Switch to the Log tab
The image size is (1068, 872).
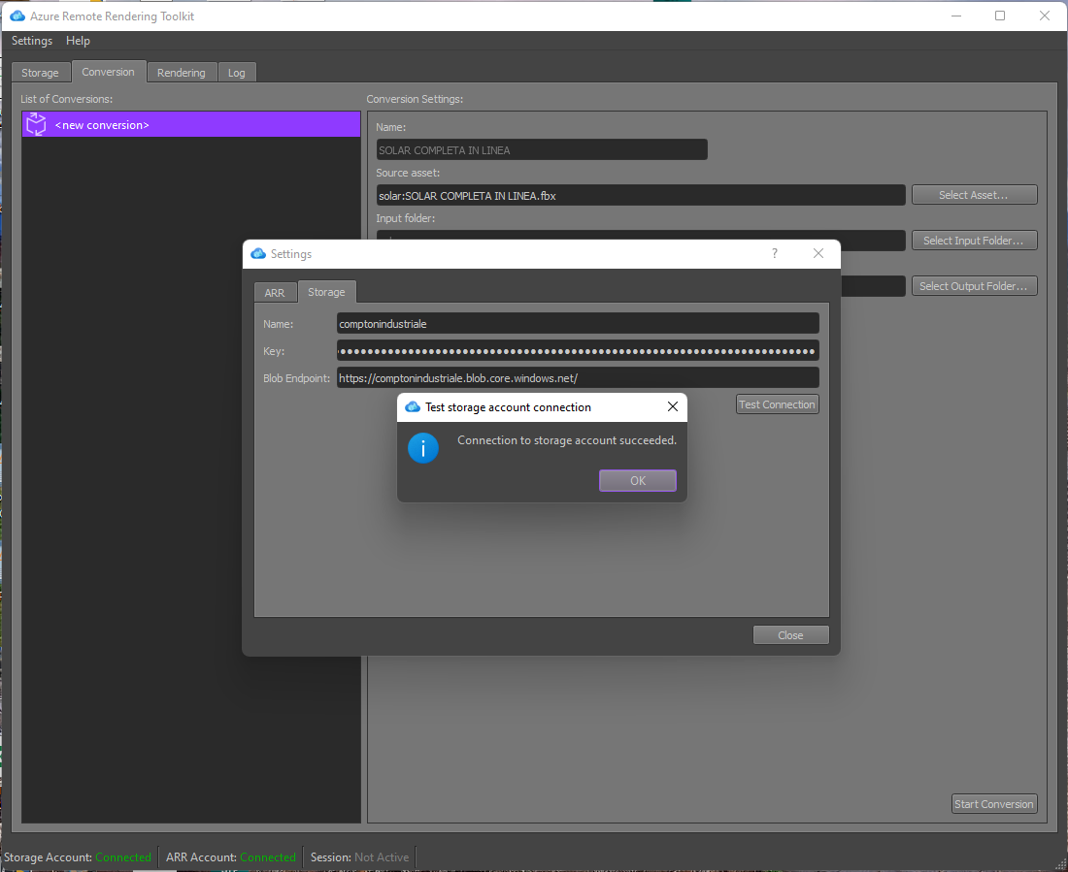236,72
